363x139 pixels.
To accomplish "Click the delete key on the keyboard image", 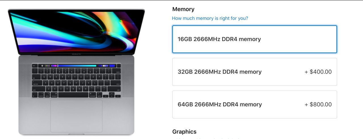I will point(116,71).
